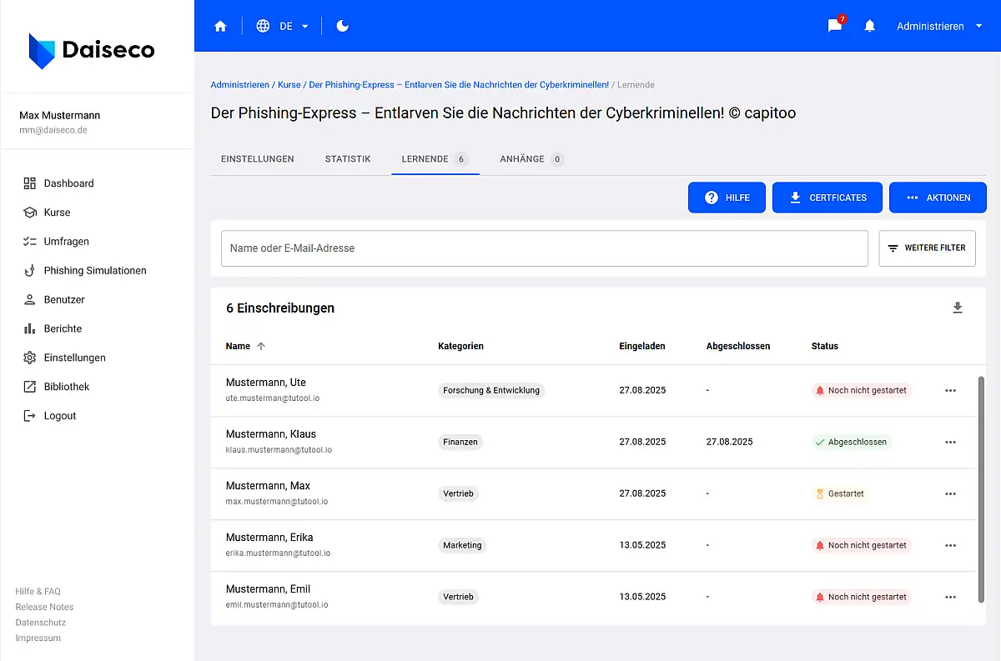Focus the Name oder E-Mail-Adresse search field
This screenshot has width=1001, height=661.
tap(544, 248)
